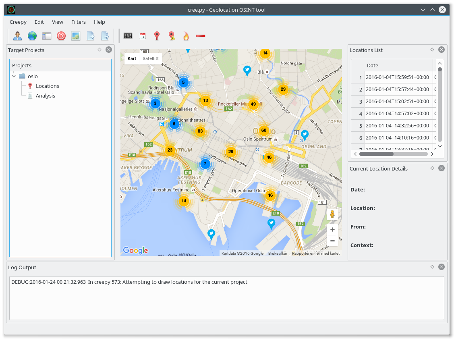456x341 pixels.
Task: Click the calendar date filter icon
Action: [x=142, y=36]
